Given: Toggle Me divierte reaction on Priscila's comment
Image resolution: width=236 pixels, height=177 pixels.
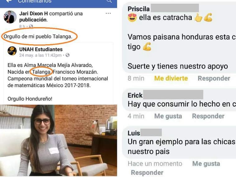Looking at the screenshot, I should 171,78.
